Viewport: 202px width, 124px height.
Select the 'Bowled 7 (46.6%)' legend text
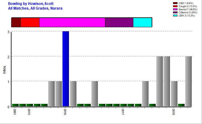point(188,9)
